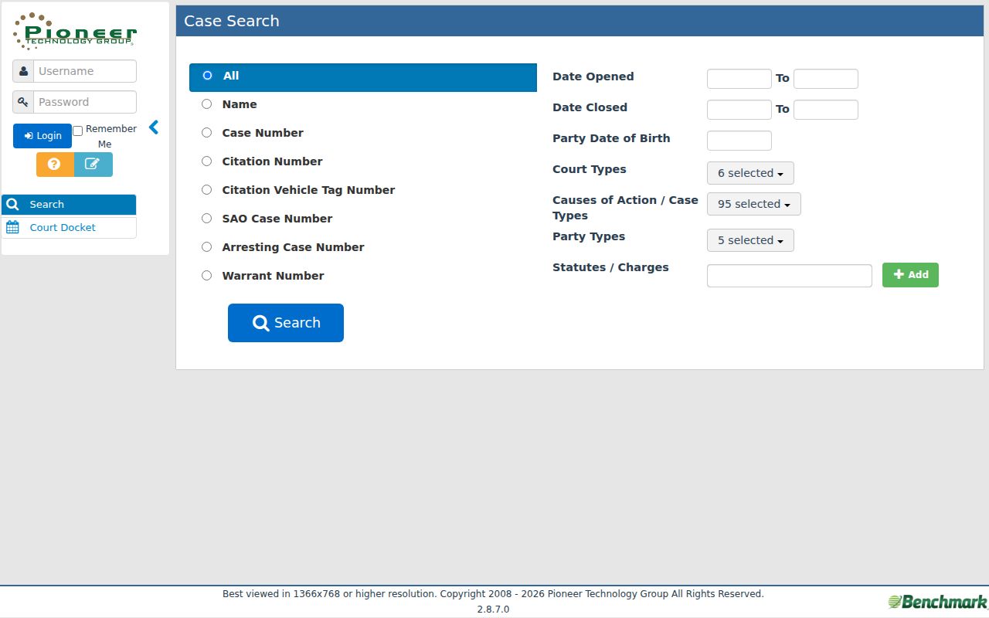Click the Pioneer Technology Group logo

click(x=75, y=31)
